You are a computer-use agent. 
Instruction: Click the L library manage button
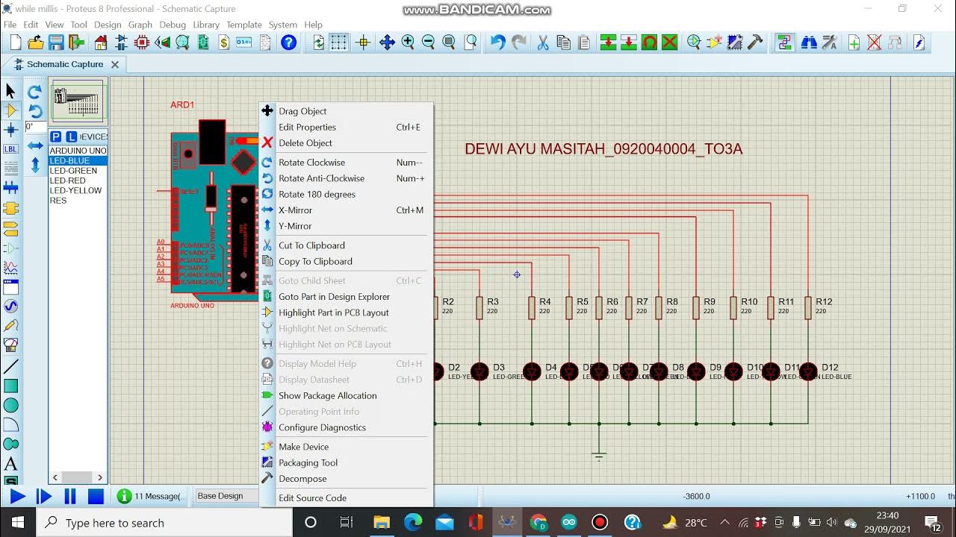pos(71,136)
